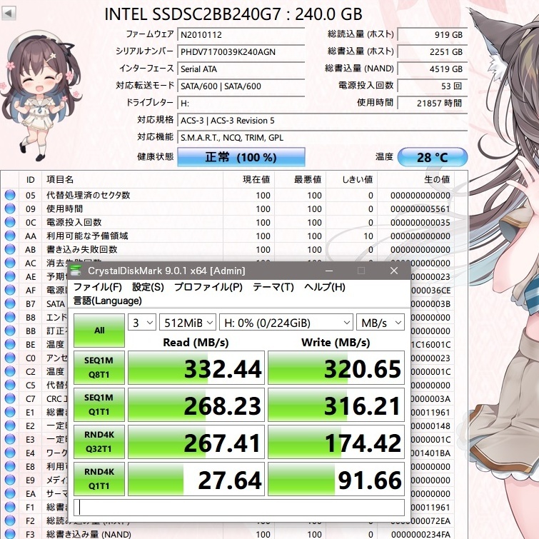
Task: Click NAND writes value 4519 GB
Action: tap(433, 69)
